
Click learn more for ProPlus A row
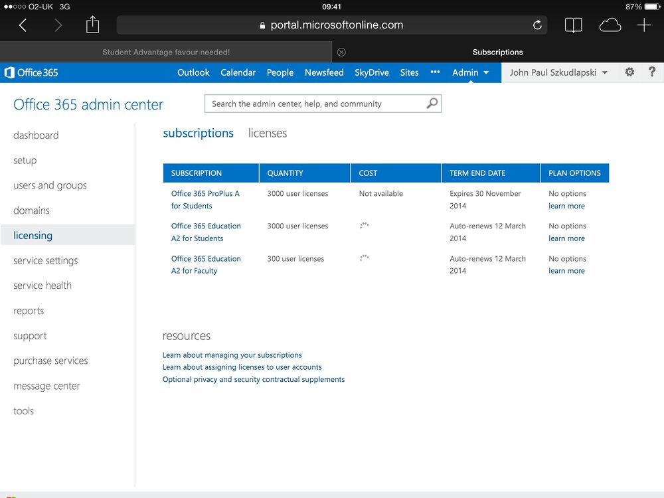(x=566, y=206)
